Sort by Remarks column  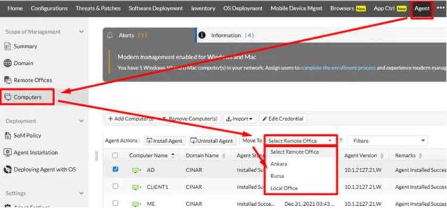tap(409, 155)
